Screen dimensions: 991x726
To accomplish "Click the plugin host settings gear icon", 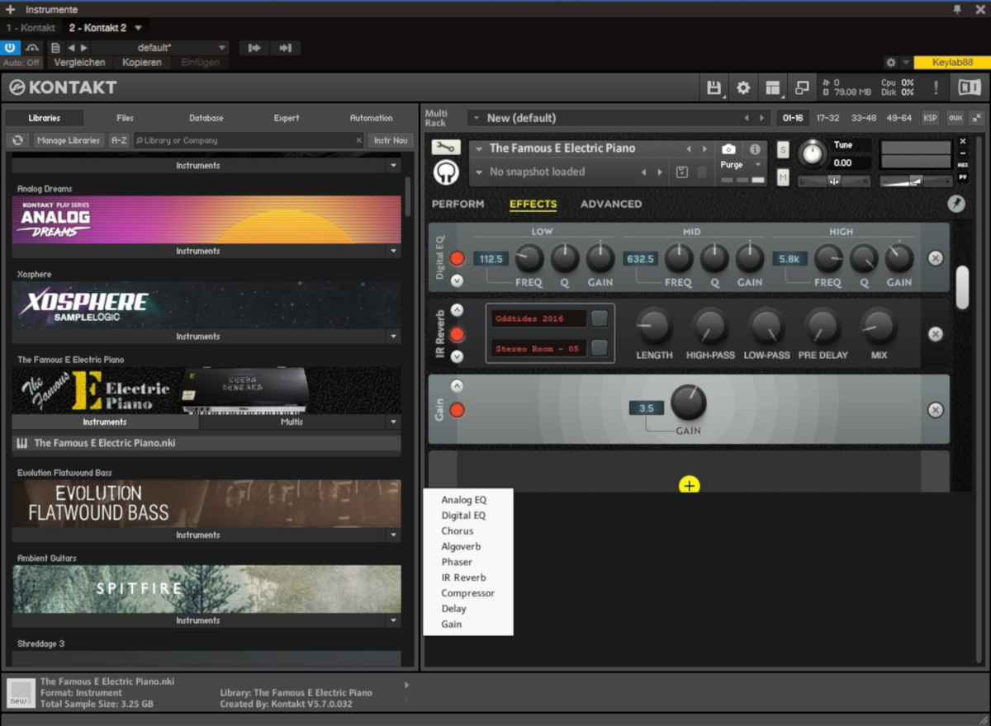I will click(x=890, y=63).
